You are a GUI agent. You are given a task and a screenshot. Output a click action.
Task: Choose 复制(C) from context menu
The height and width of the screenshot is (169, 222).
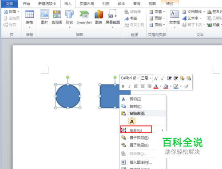(x=143, y=106)
